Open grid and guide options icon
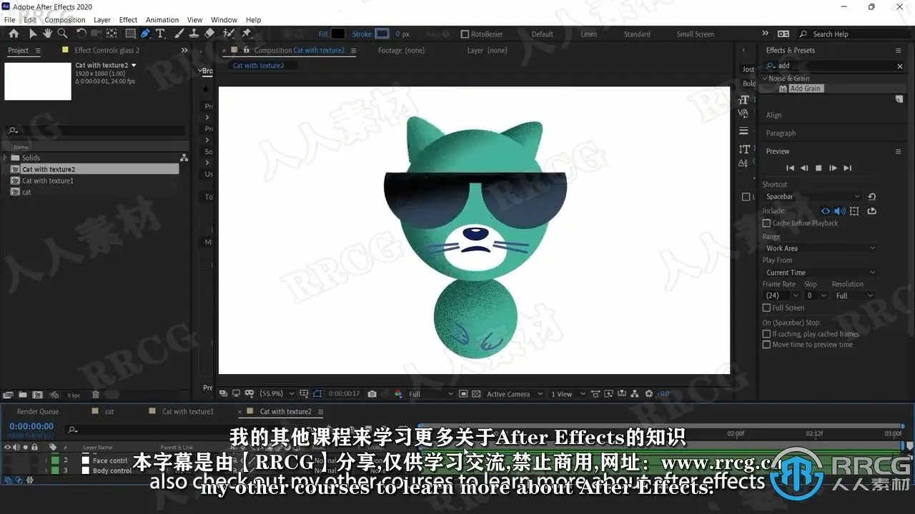915x514 pixels. (x=305, y=394)
